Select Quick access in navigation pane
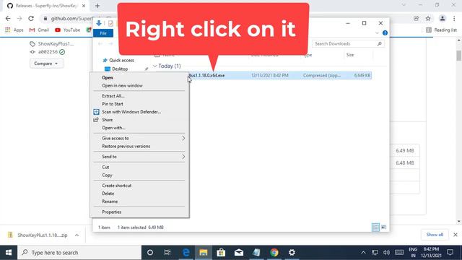The height and width of the screenshot is (260, 462). click(121, 60)
